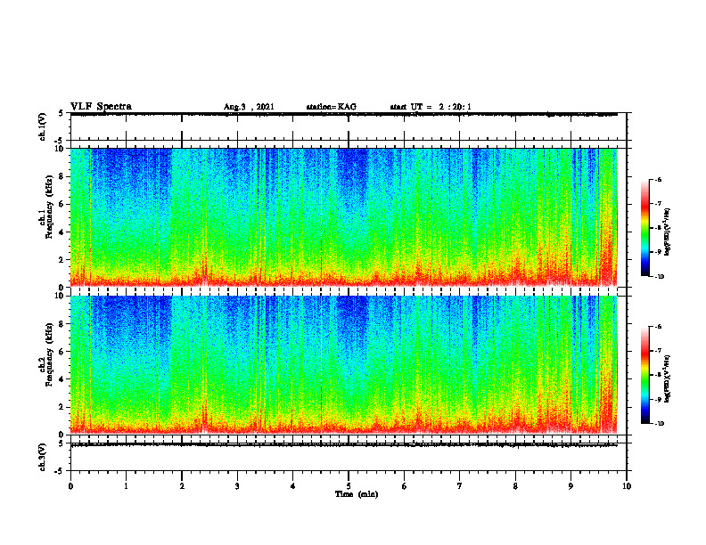Click the ch.1(V) axis tick label '5'
This screenshot has height=545, width=706.
(x=61, y=113)
